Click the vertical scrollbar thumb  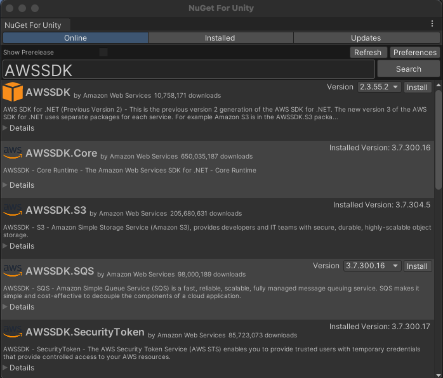438,140
